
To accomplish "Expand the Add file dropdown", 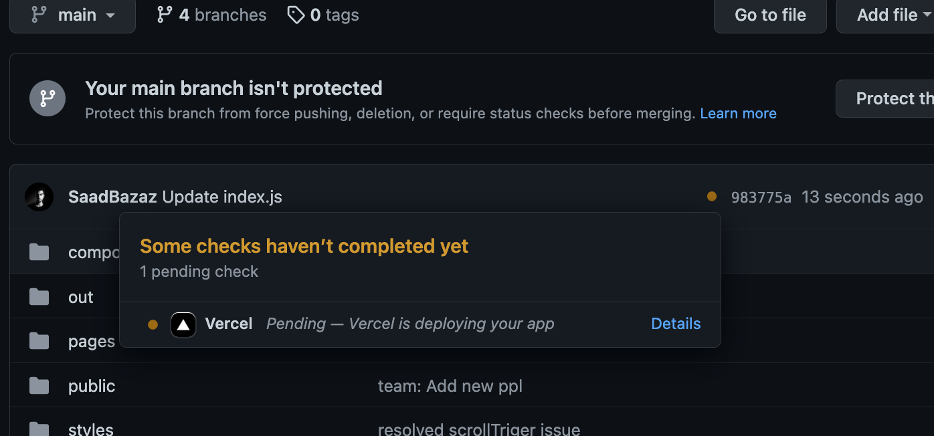I will coord(890,14).
